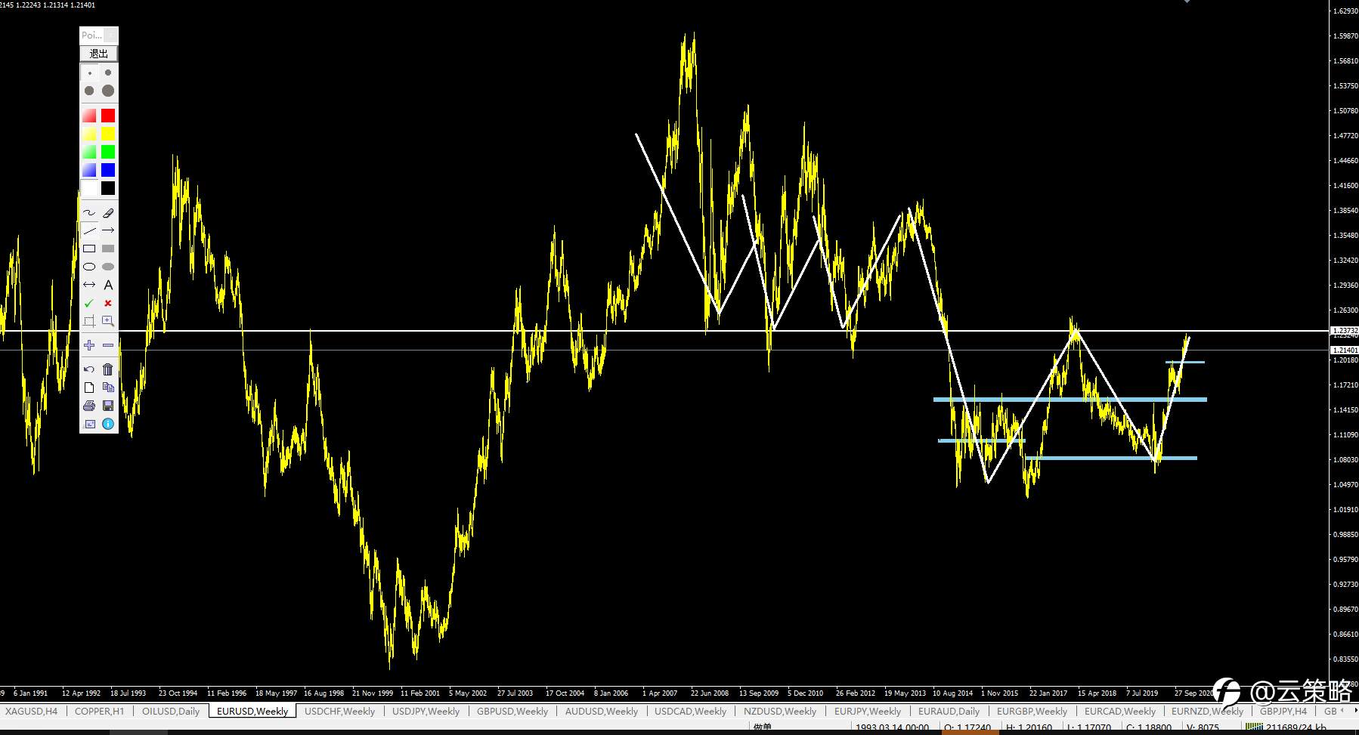Click the minus decrease icon
This screenshot has width=1359, height=735.
coord(108,345)
